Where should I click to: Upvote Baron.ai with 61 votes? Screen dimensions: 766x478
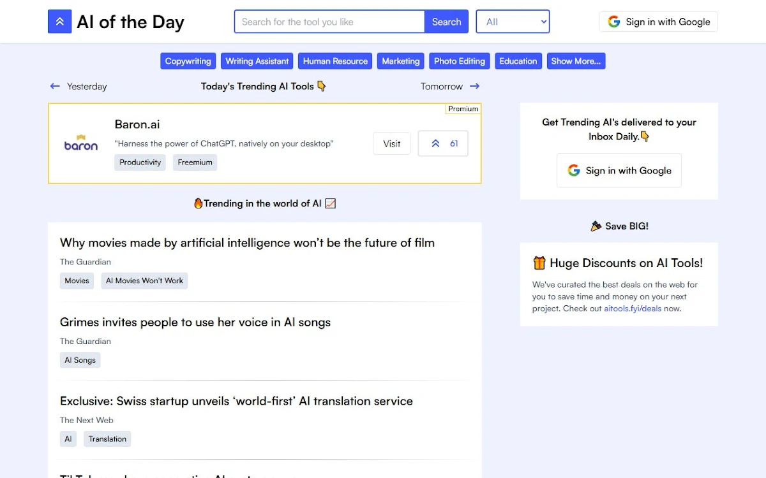coord(443,143)
